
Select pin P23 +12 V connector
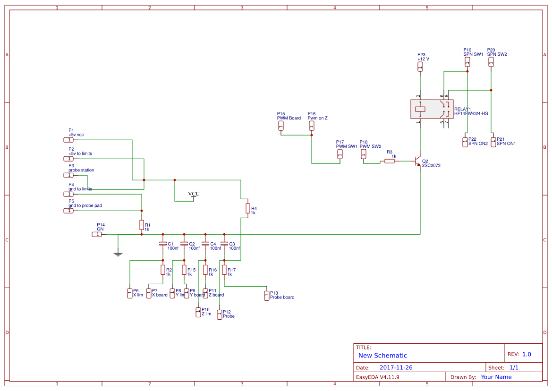pos(420,68)
